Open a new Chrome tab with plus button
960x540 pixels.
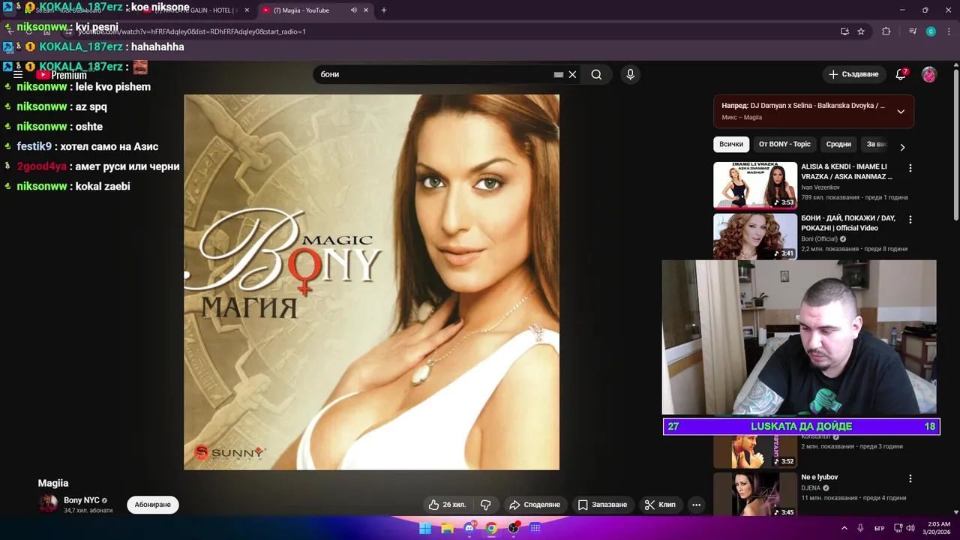click(384, 10)
